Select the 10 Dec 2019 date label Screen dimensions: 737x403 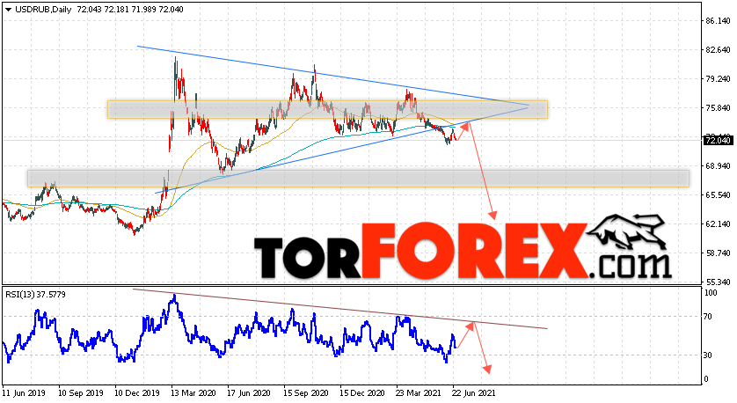(137, 392)
